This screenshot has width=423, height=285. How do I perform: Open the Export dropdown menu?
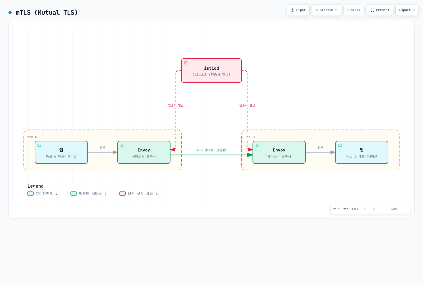407,10
